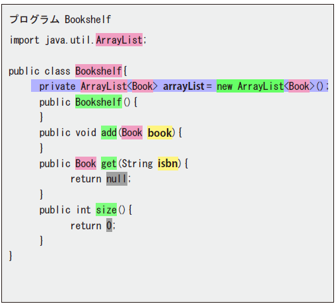Click the String type in the get method

tap(137, 163)
